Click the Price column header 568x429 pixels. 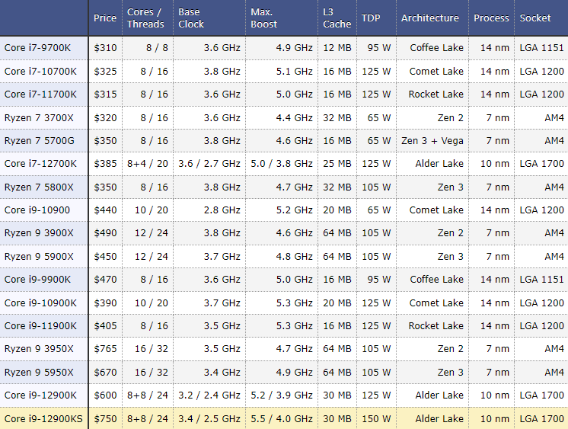[105, 18]
